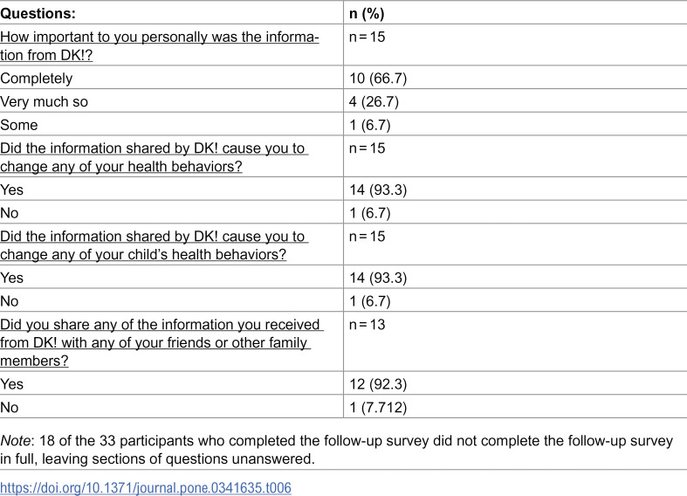The width and height of the screenshot is (687, 496).
Task: Select the 'Very much so' row label
Action: click(44, 101)
